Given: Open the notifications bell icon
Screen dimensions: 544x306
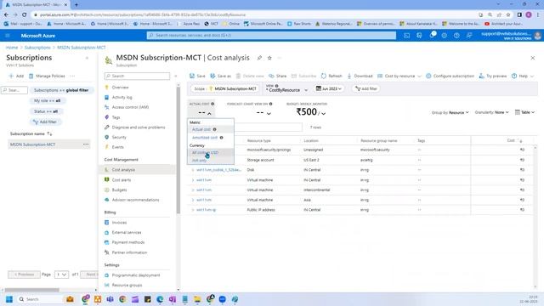Looking at the screenshot, I should coord(432,36).
